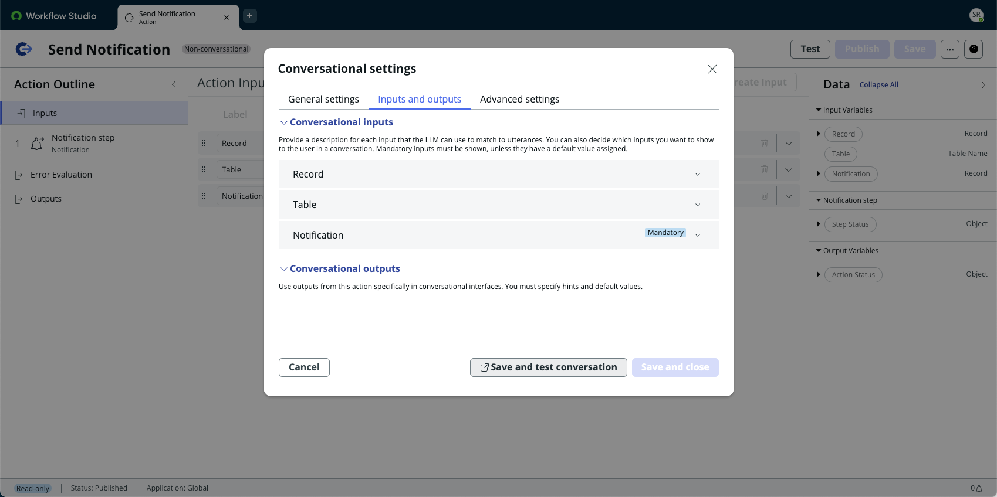Click the Workflow Studio logo icon
The image size is (997, 497).
16,16
